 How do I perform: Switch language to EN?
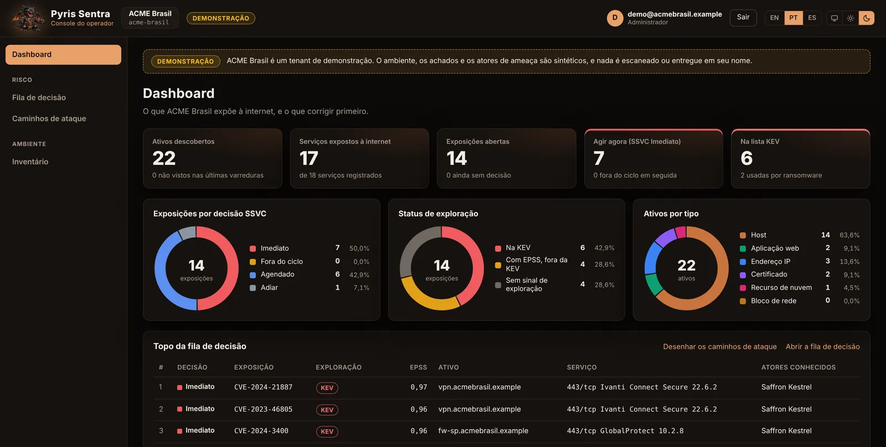pos(774,18)
